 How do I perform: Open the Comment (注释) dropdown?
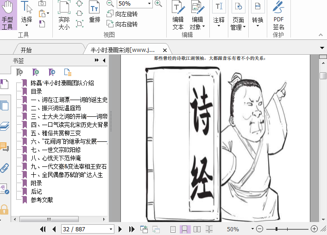coord(219,14)
